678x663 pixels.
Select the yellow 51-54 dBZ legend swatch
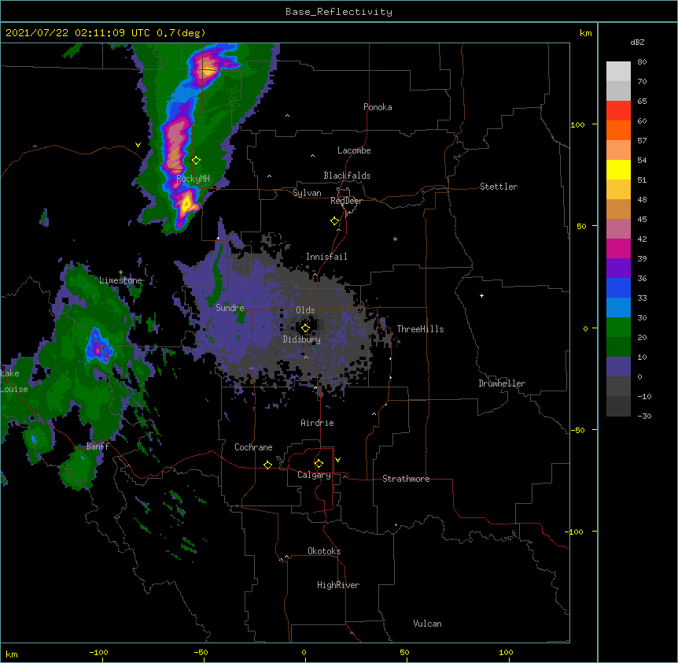click(x=618, y=169)
